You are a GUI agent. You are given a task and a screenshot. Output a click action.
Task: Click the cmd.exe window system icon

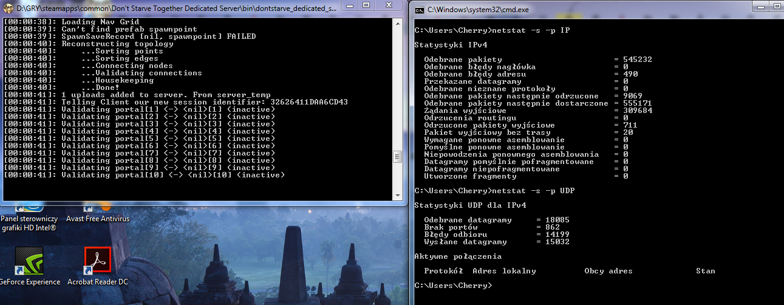(419, 10)
